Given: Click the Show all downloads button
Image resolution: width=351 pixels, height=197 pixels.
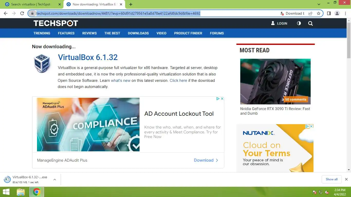Looking at the screenshot, I should (x=331, y=179).
